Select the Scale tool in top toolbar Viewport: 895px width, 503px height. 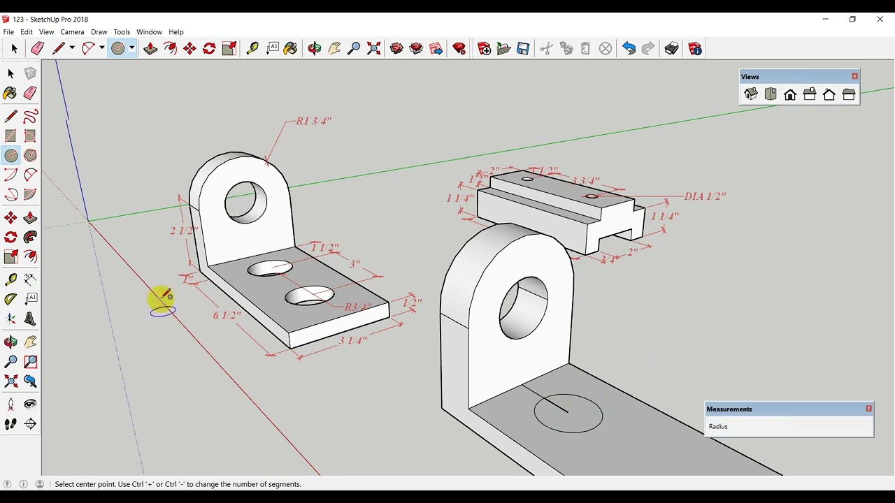[x=229, y=48]
